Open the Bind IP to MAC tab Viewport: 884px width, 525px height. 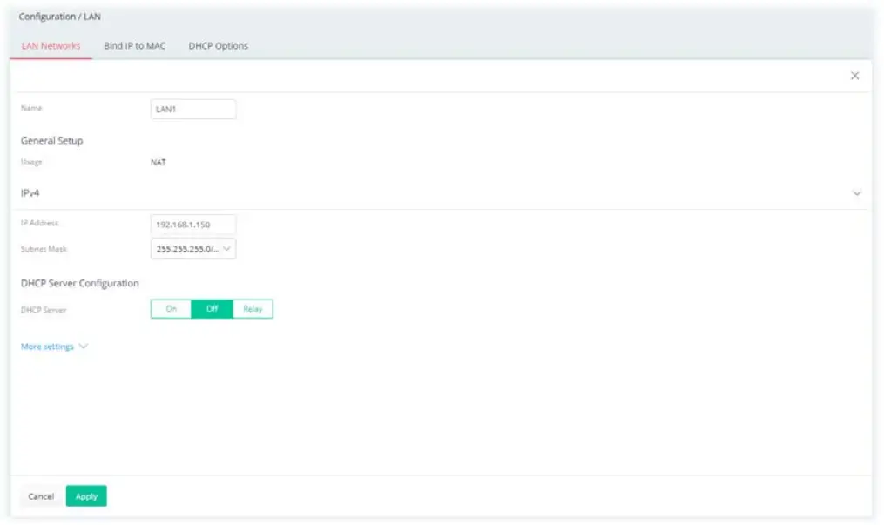pos(134,46)
